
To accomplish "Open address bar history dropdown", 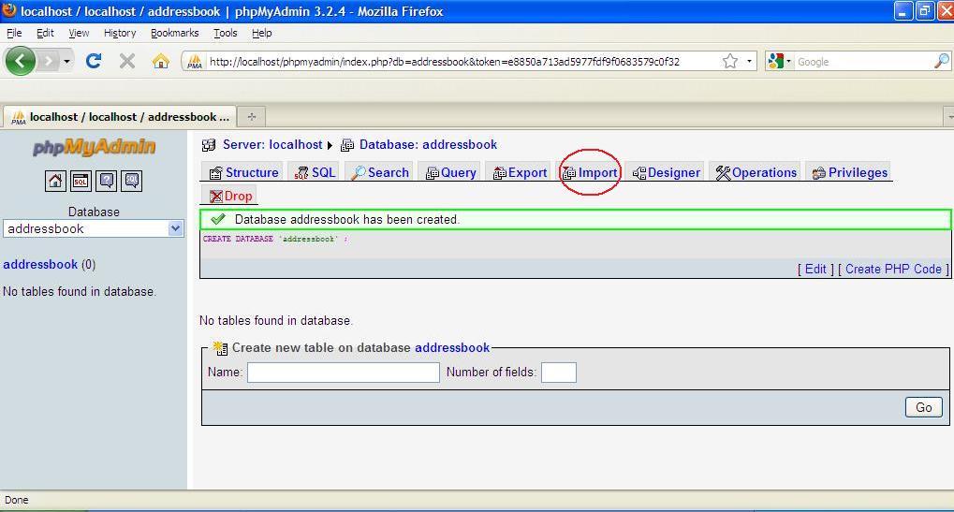I will click(749, 61).
